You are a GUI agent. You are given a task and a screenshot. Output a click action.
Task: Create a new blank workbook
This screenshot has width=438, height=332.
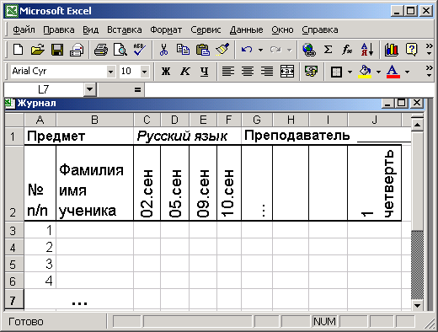tap(19, 50)
